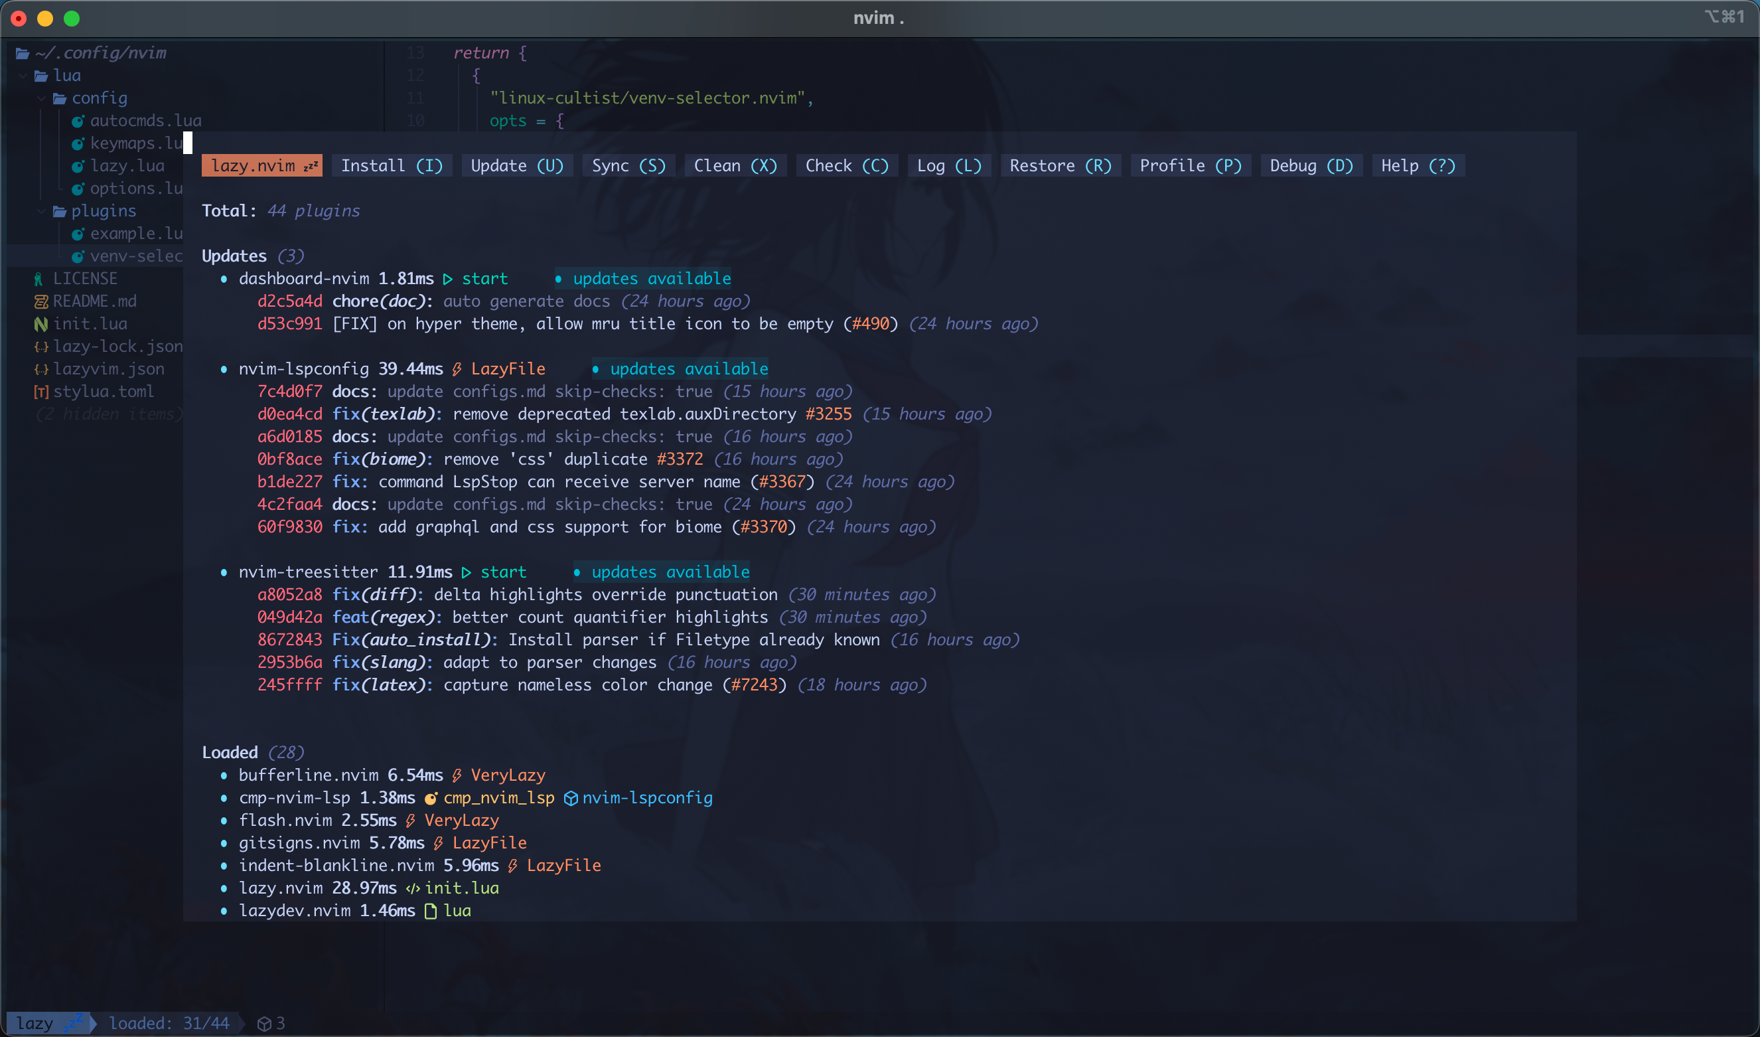1760x1037 pixels.
Task: Click the event icon beside nvim-lspconfig LazyFile
Action: click(x=457, y=369)
